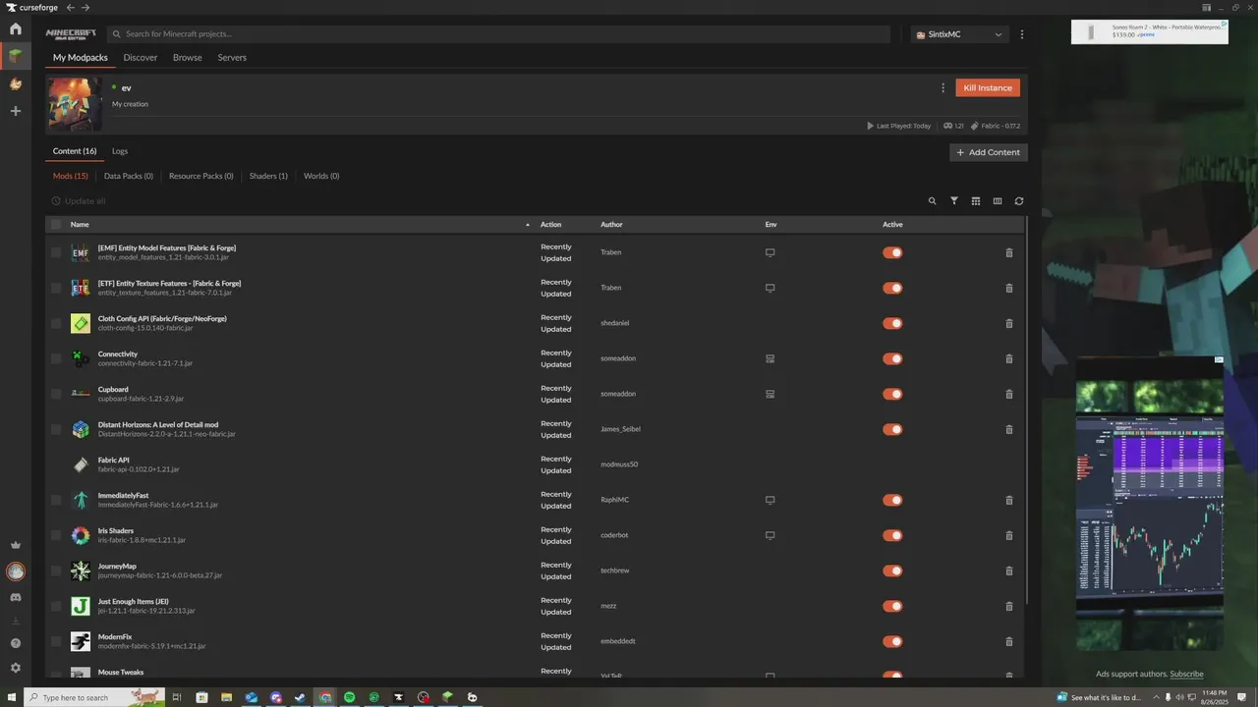Add a new game with plus icon
This screenshot has height=707, width=1258.
[x=16, y=111]
